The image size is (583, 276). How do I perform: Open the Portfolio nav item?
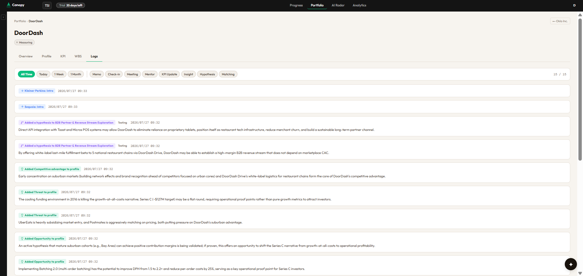tap(317, 5)
